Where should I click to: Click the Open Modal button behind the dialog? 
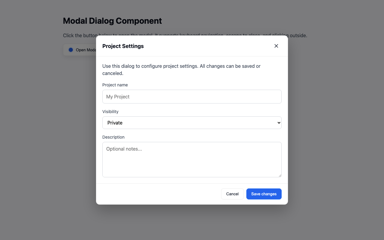(81, 50)
